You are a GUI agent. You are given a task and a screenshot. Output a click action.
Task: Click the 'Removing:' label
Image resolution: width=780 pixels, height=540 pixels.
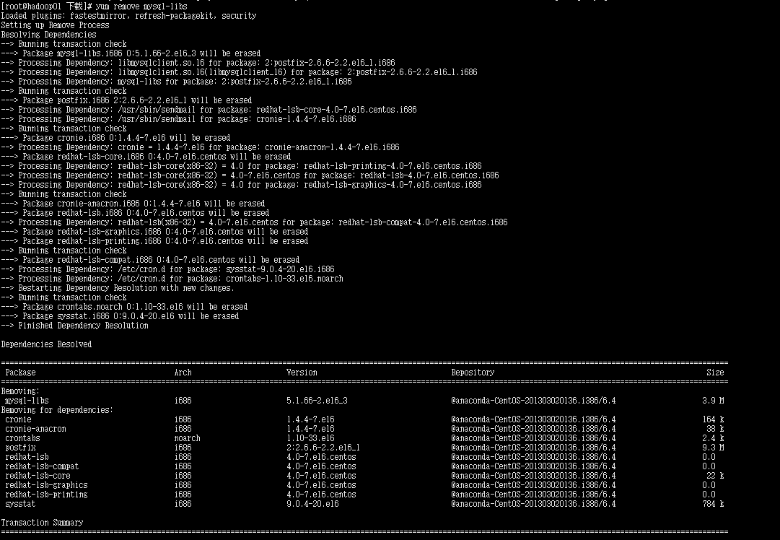[x=20, y=392]
